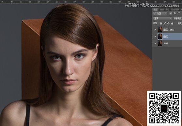Toggle lock all padlock icon
Image resolution: width=182 pixels, height=126 pixels.
(172, 23)
